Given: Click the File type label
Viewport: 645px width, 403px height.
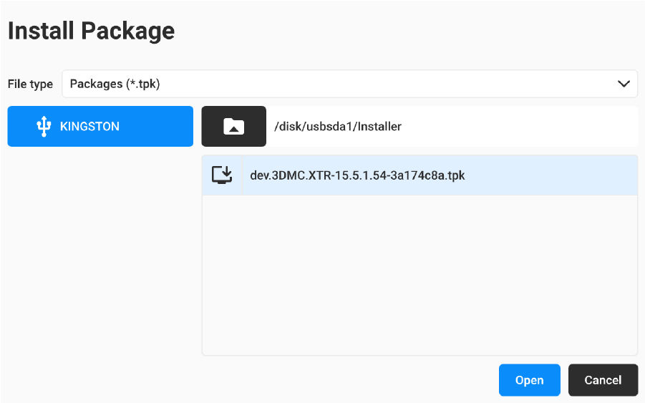Looking at the screenshot, I should [30, 84].
